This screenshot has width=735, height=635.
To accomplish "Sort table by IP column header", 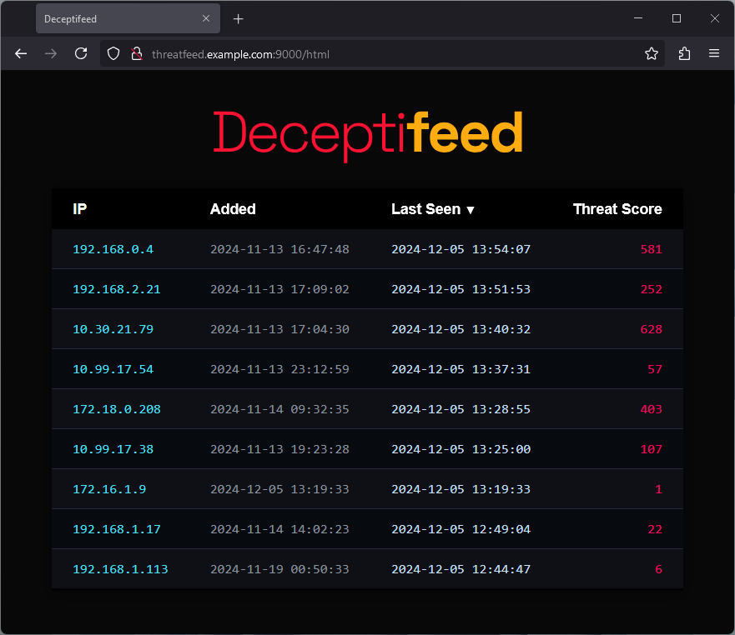I will [80, 209].
